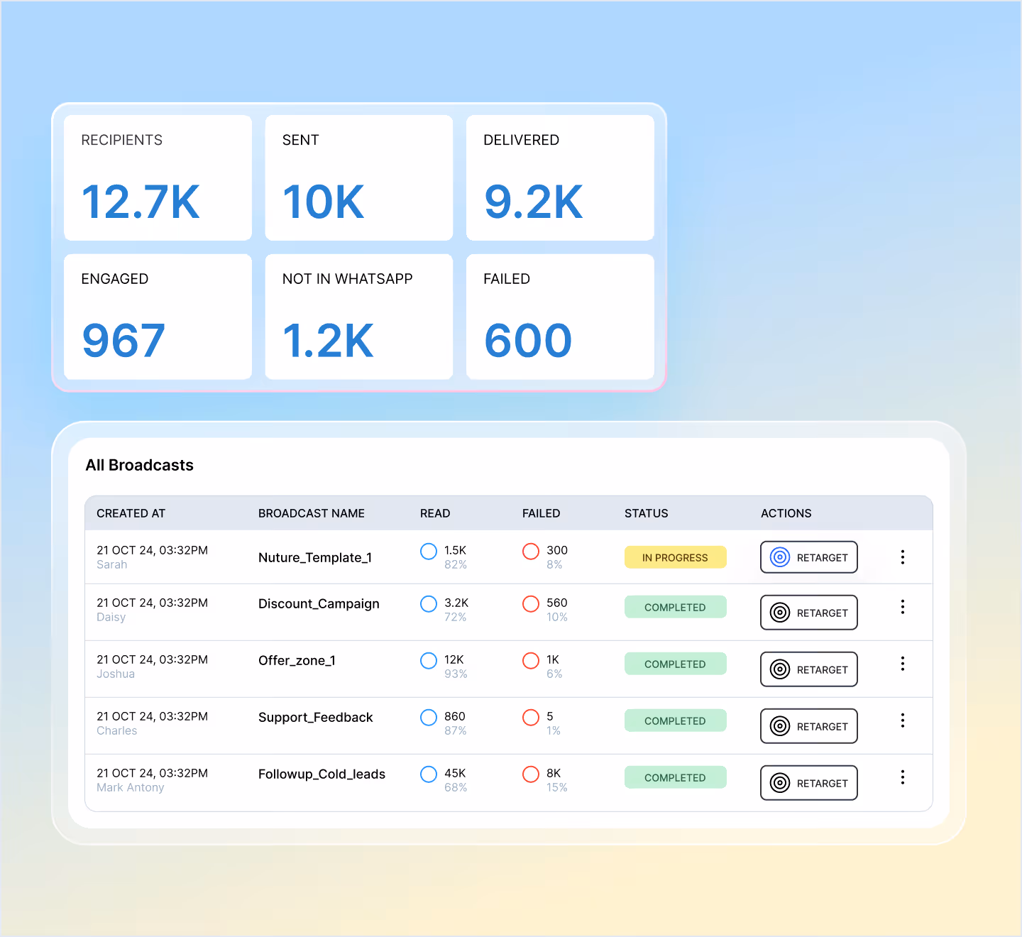Screen dimensions: 1022x937
Task: Click creator name Mark Antony
Action: (x=131, y=788)
